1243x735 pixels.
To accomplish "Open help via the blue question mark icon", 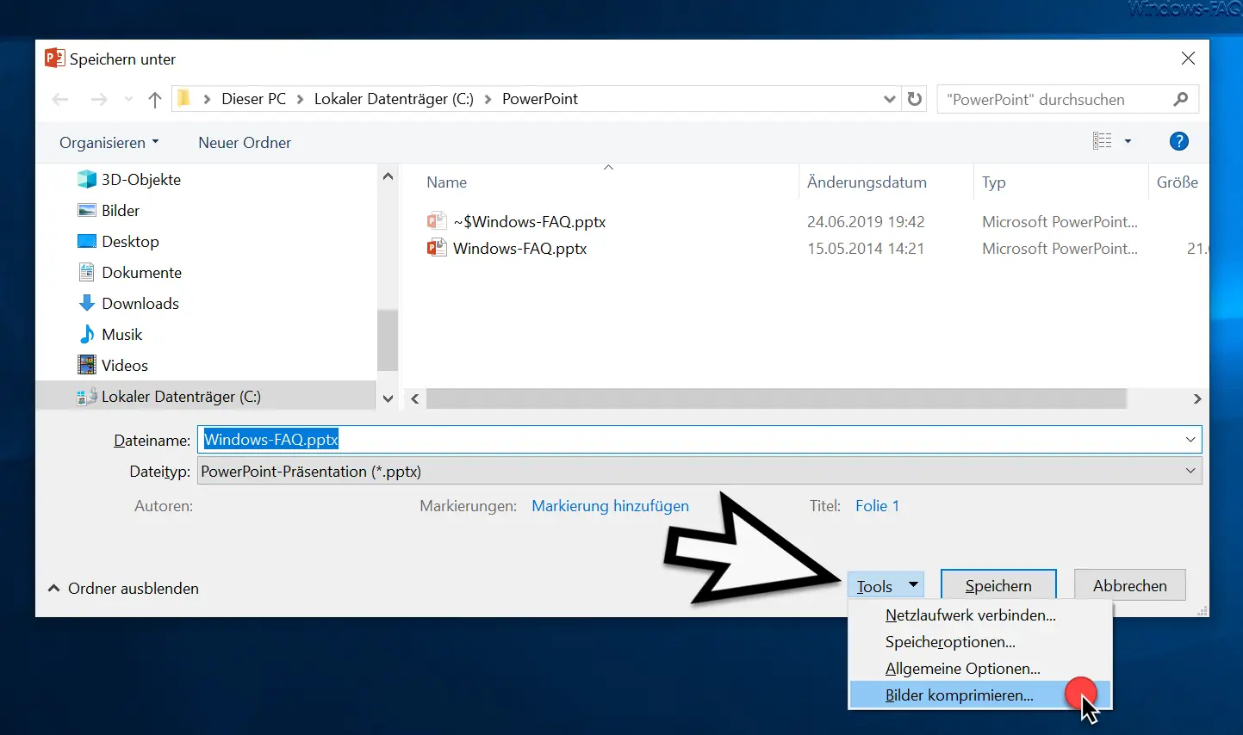I will 1178,141.
